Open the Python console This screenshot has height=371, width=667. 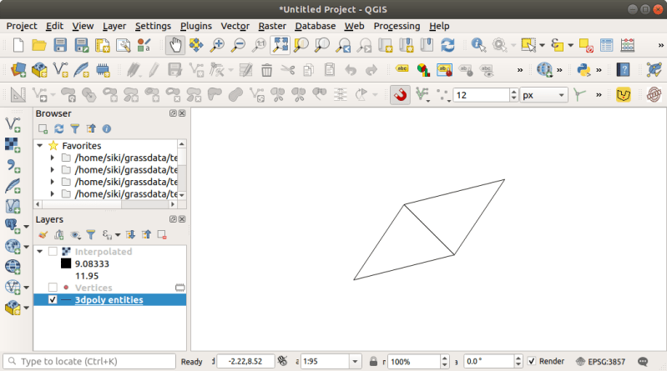click(x=584, y=70)
